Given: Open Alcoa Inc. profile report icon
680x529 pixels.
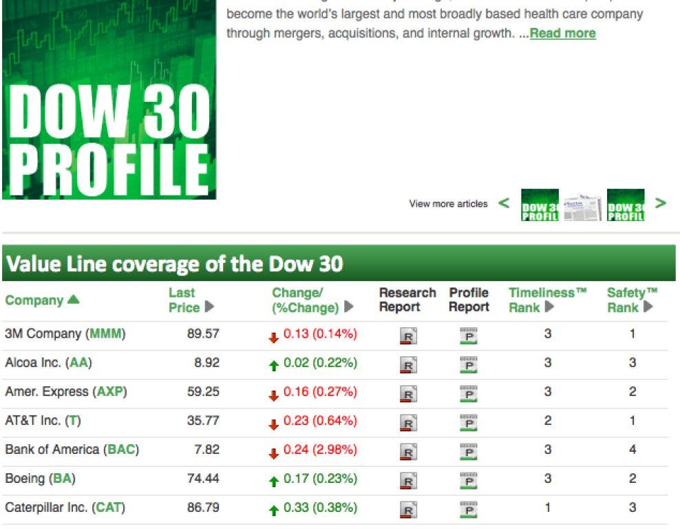Looking at the screenshot, I should pyautogui.click(x=469, y=365).
